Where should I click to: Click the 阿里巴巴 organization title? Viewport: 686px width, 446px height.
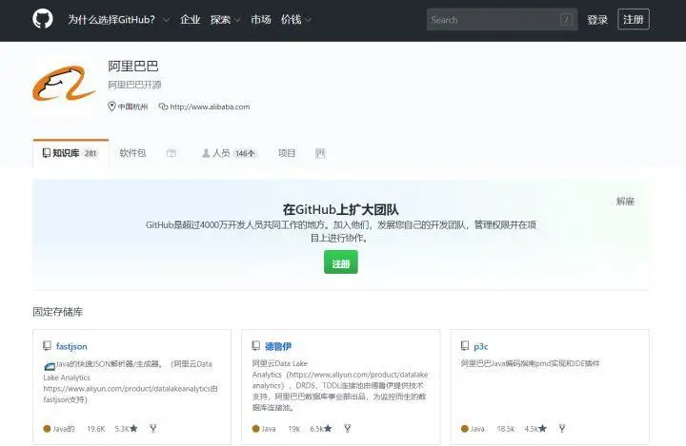point(133,66)
